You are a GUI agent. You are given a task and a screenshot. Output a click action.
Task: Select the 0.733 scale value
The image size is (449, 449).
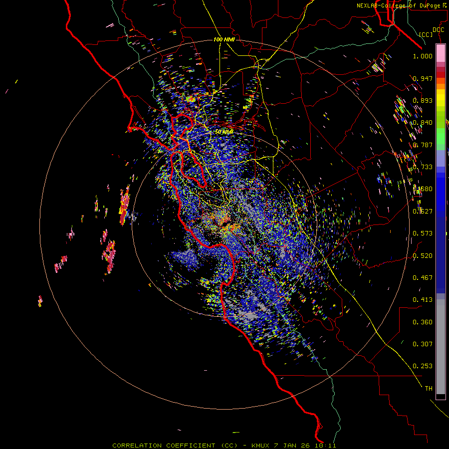pyautogui.click(x=423, y=167)
